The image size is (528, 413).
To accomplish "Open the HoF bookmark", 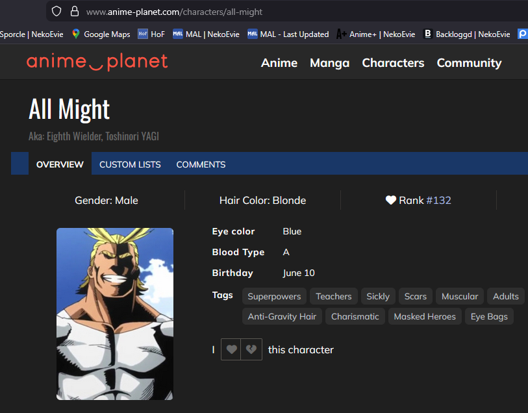I will coord(151,34).
